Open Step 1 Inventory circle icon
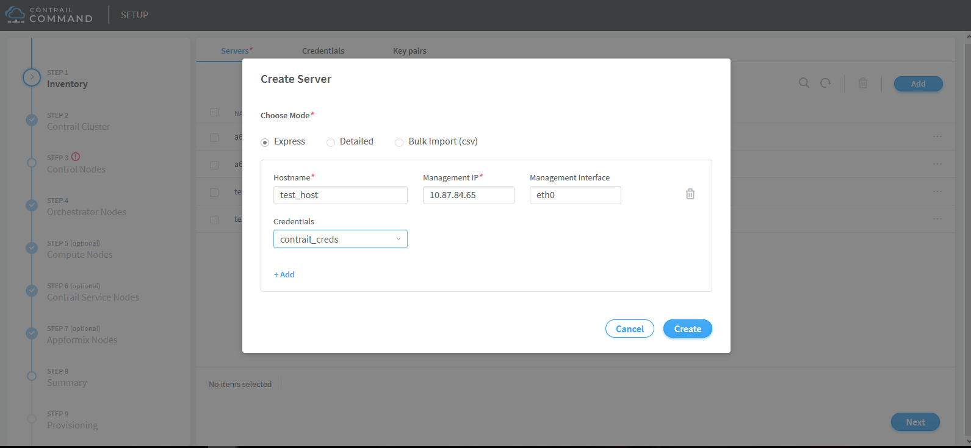This screenshot has height=448, width=971. 32,77
